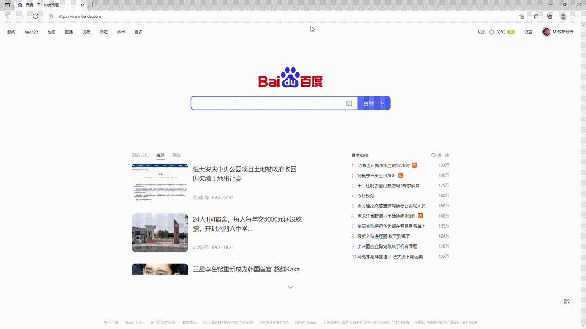
Task: Click the 494万 hot search count
Action: [x=444, y=165]
